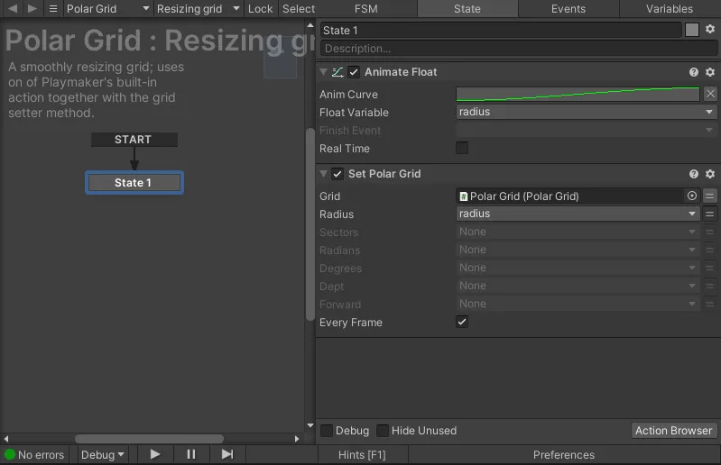Viewport: 721px width, 465px height.
Task: Open the Radius variable dropdown
Action: pos(578,214)
